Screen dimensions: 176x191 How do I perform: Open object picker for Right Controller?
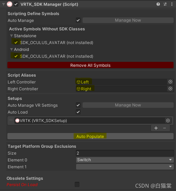click(x=170, y=89)
